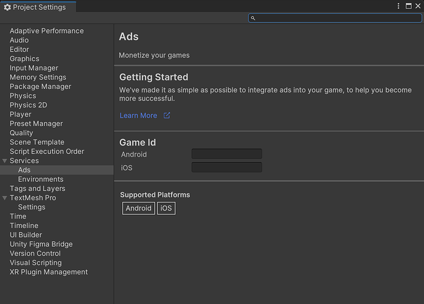Viewport: 424px width, 304px height.
Task: Click the search magnifier icon
Action: pos(253,18)
